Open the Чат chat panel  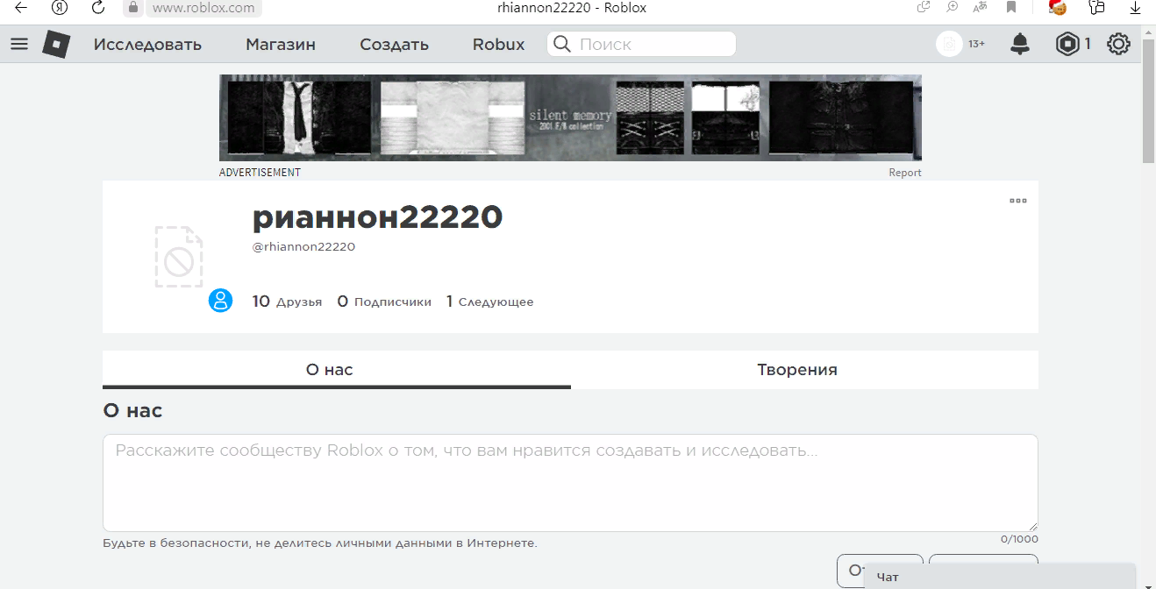pyautogui.click(x=1000, y=577)
